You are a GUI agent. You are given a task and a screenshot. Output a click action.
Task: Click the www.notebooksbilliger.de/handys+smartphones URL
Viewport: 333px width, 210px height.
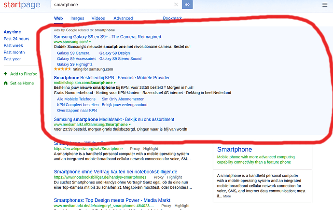100,177
